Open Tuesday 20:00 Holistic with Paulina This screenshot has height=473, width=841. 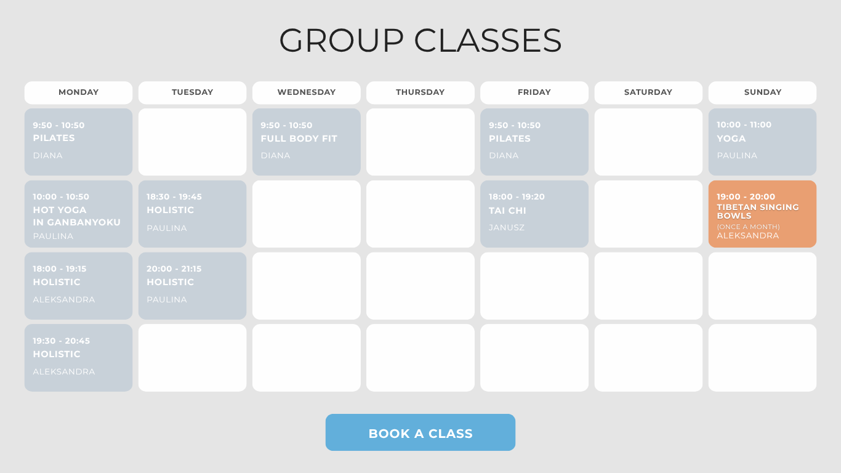pyautogui.click(x=192, y=286)
